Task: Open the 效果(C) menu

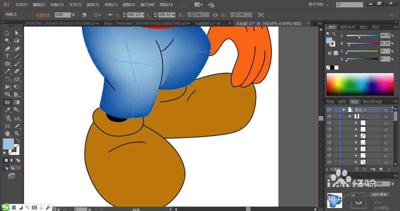Action: click(111, 5)
